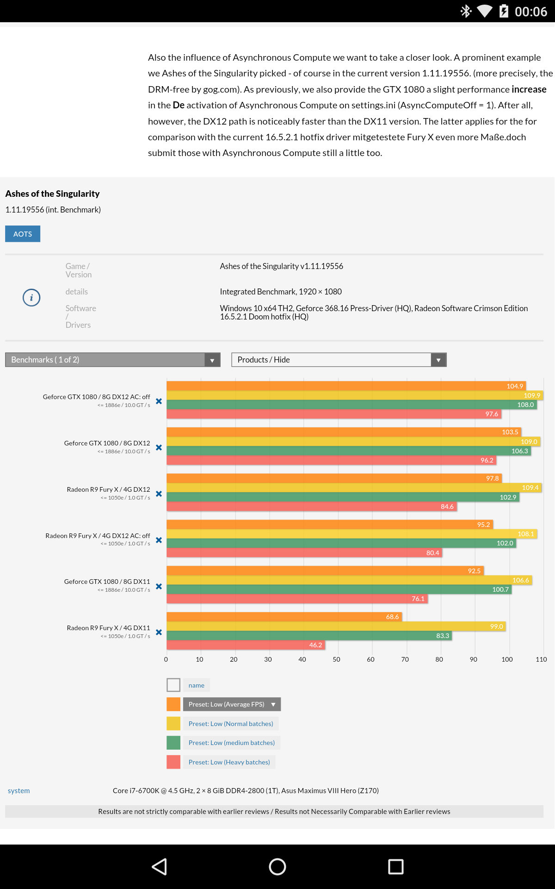Screen dimensions: 555x889
Task: Click the 103.5 orange bar for GTX 1080 DX12
Action: click(x=344, y=432)
